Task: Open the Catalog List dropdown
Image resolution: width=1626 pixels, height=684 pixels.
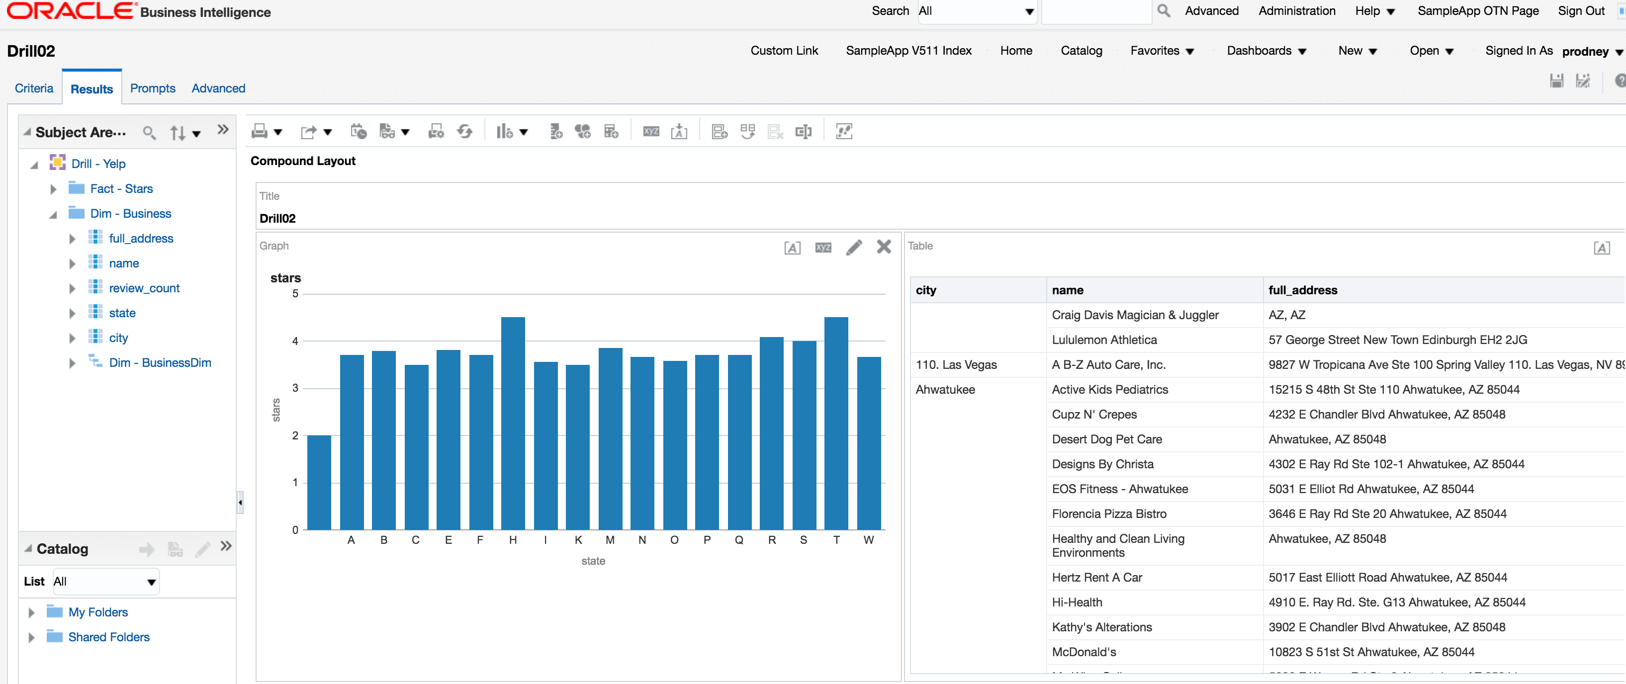Action: [x=105, y=581]
